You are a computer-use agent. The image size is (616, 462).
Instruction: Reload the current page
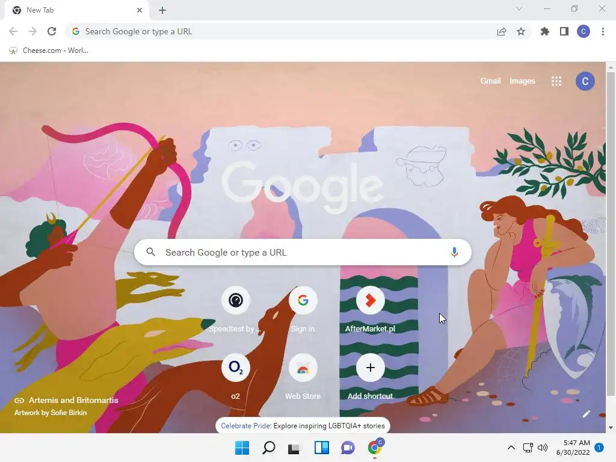pyautogui.click(x=52, y=31)
